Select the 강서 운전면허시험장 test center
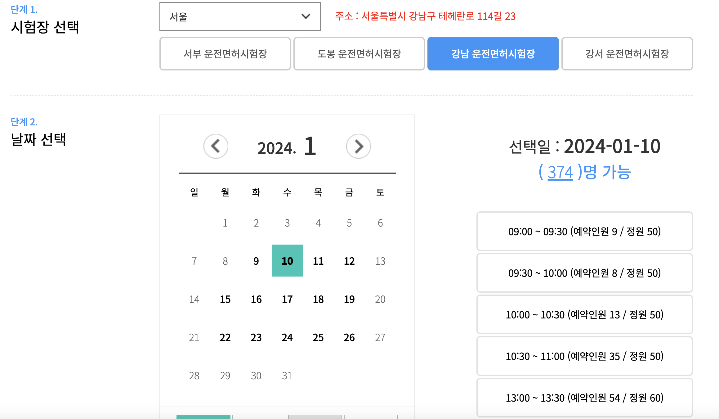This screenshot has height=419, width=719. pos(627,53)
